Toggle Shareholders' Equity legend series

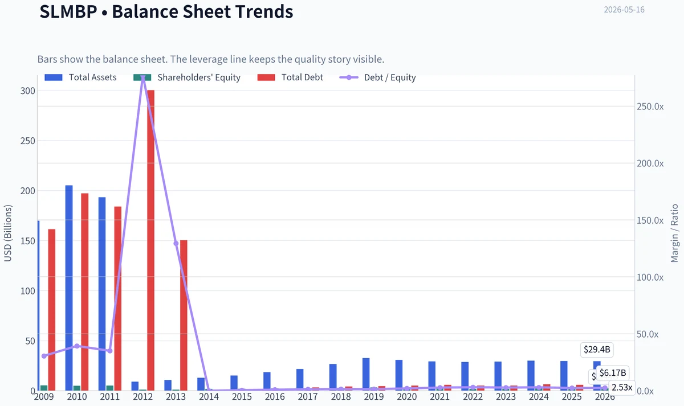[187, 77]
